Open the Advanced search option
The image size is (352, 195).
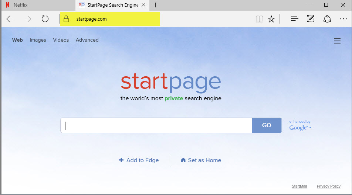(87, 40)
